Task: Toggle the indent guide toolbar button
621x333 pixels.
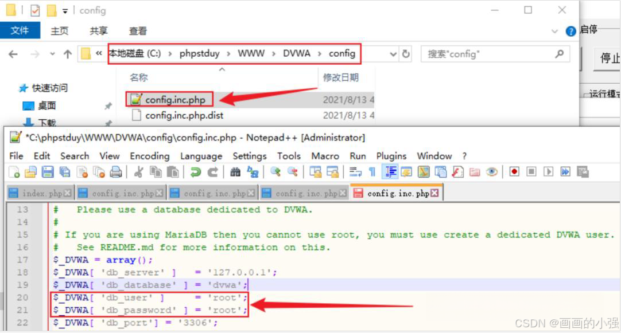Action: click(x=390, y=172)
